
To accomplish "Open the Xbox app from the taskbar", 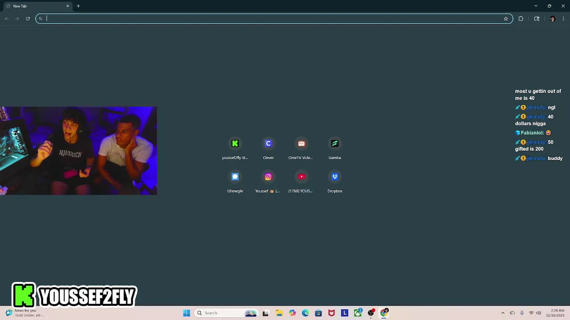I will (358, 313).
